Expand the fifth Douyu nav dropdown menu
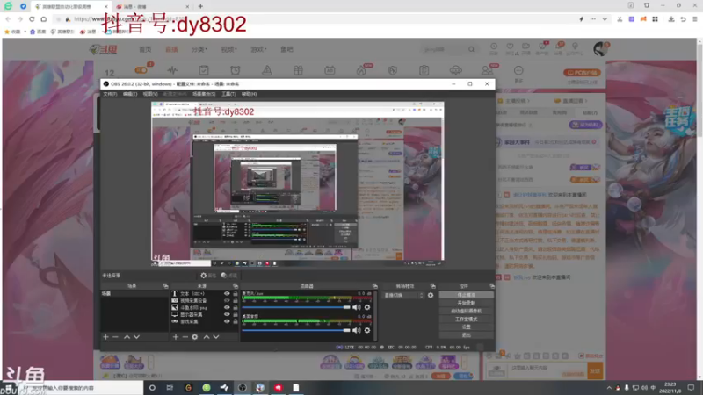Screen dimensions: 703x395 pyautogui.click(x=258, y=49)
